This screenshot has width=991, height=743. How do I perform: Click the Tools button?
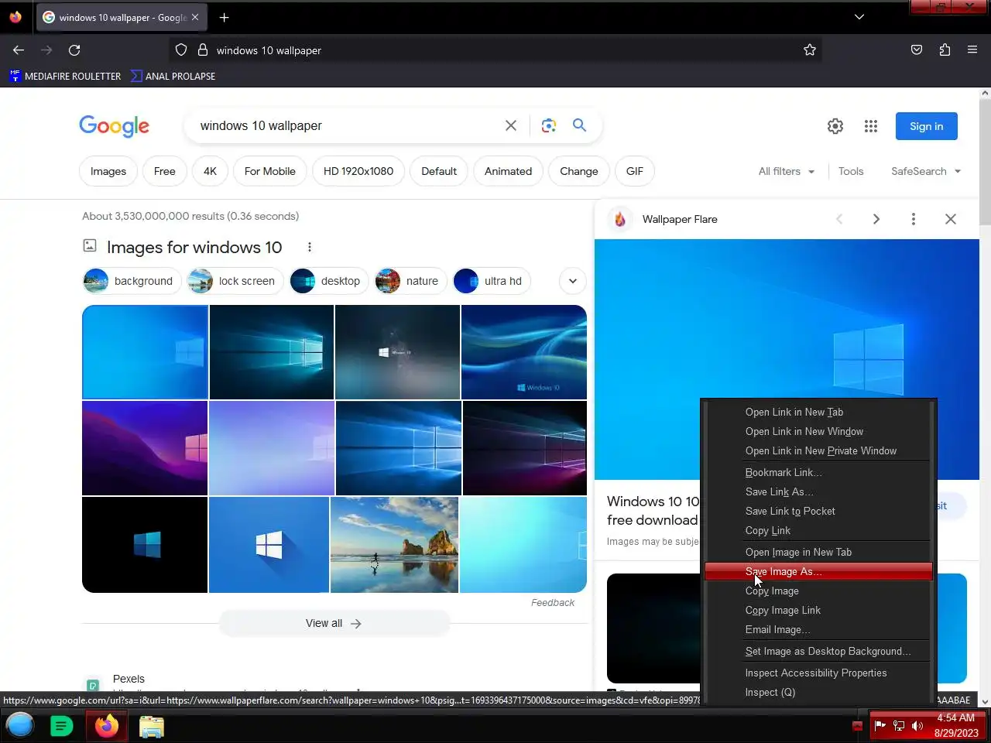point(851,171)
